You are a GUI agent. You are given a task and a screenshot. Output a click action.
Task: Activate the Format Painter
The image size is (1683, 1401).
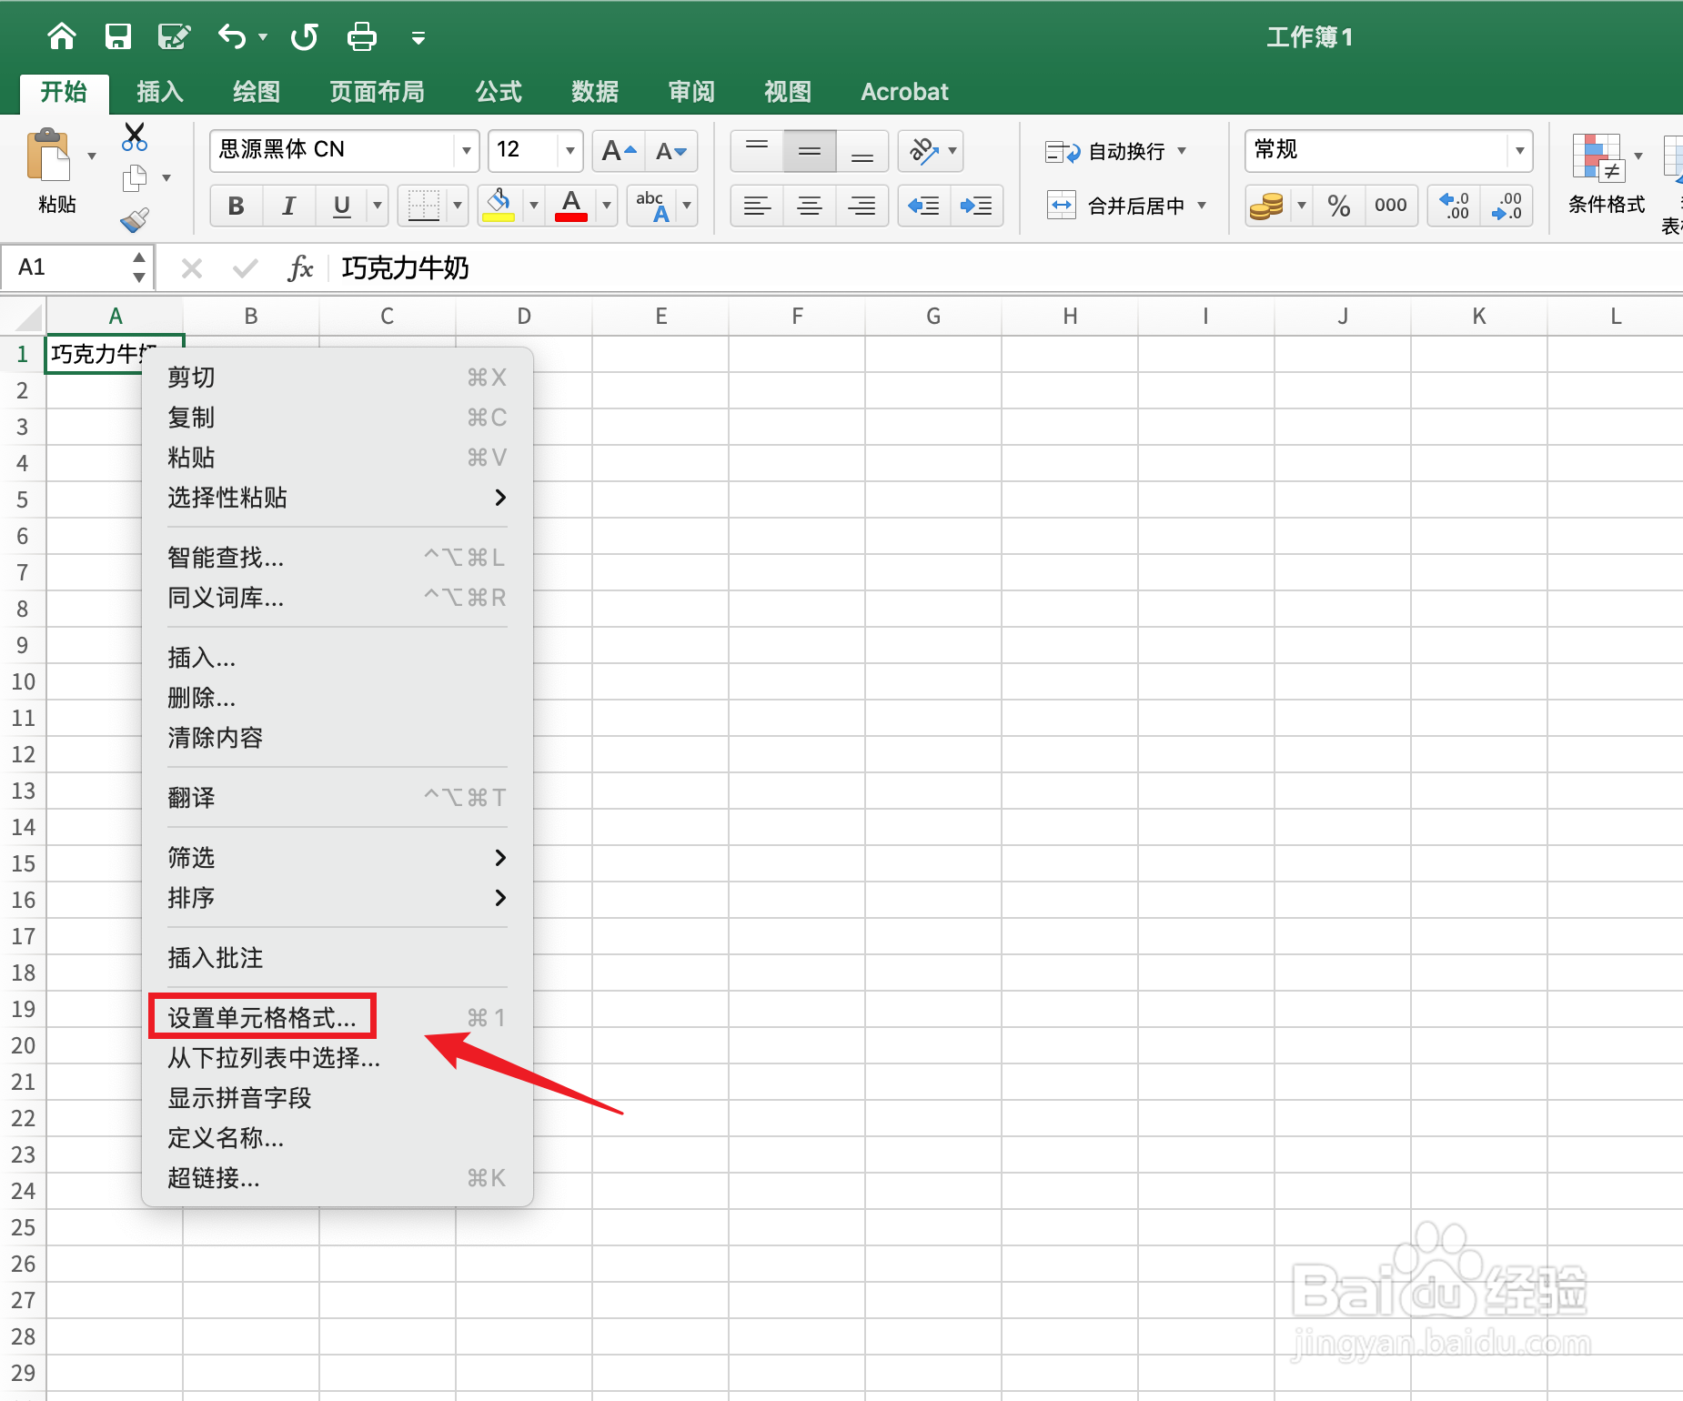tap(134, 220)
